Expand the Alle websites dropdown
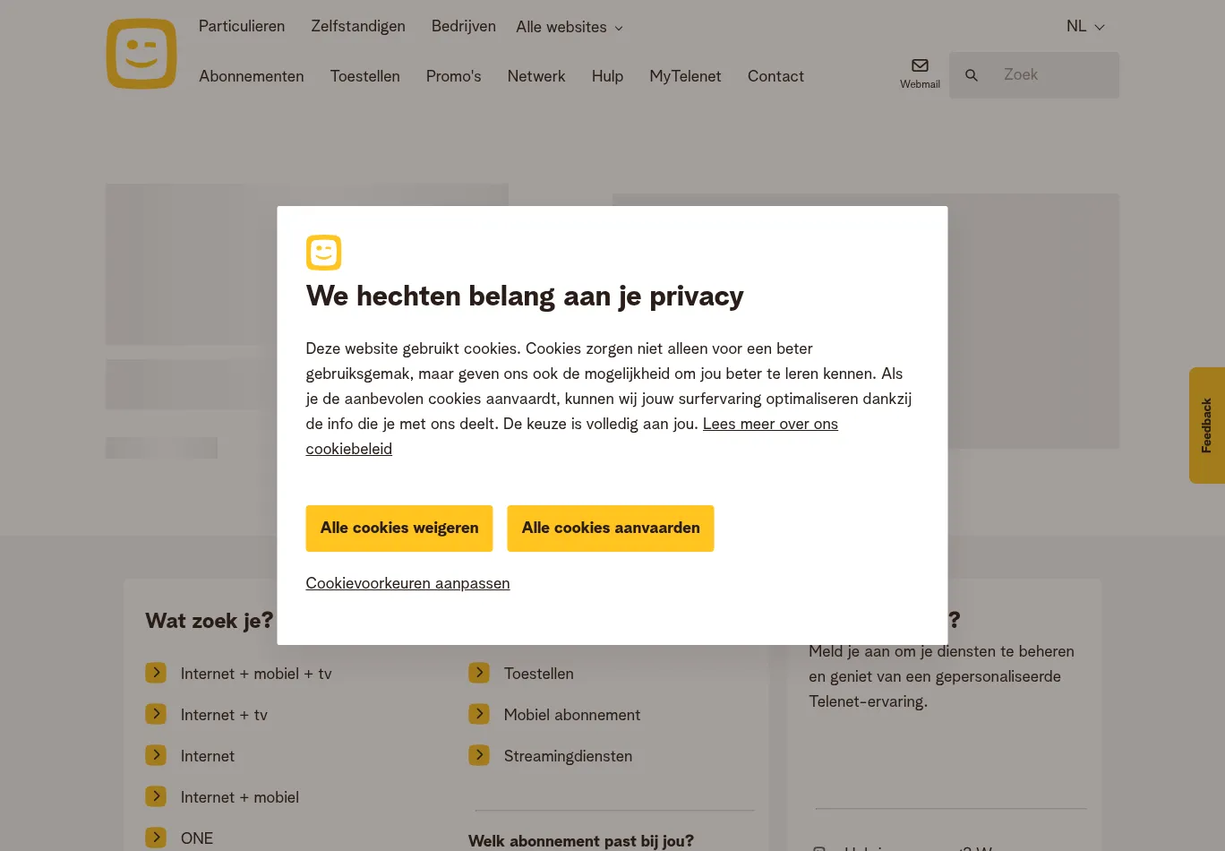 [569, 27]
